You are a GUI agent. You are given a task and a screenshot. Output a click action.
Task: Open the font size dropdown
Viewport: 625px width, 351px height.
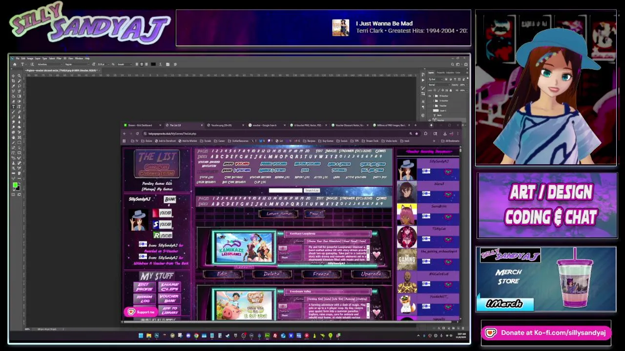point(103,64)
